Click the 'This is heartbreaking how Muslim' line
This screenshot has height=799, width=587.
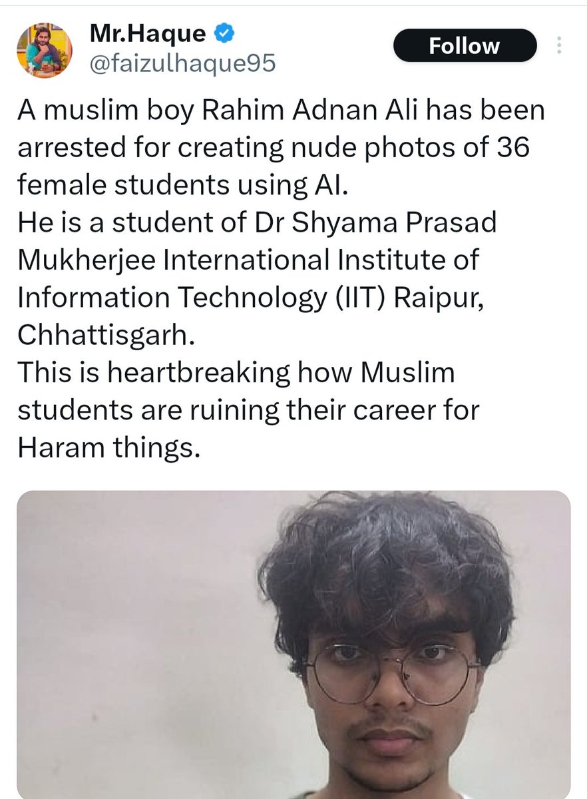pyautogui.click(x=236, y=373)
